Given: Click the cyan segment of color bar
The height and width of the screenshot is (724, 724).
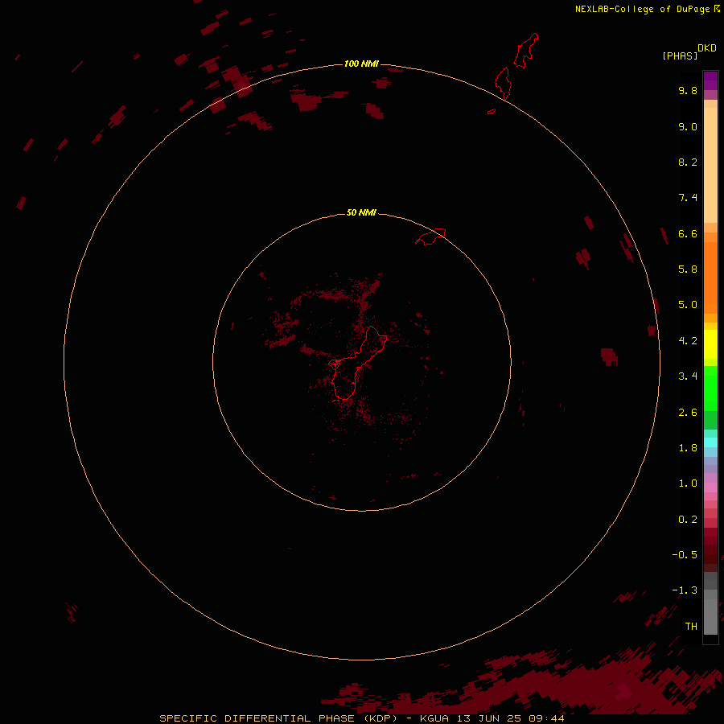Looking at the screenshot, I should click(710, 442).
